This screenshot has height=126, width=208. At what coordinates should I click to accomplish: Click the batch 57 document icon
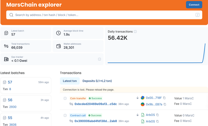(x=5, y=82)
